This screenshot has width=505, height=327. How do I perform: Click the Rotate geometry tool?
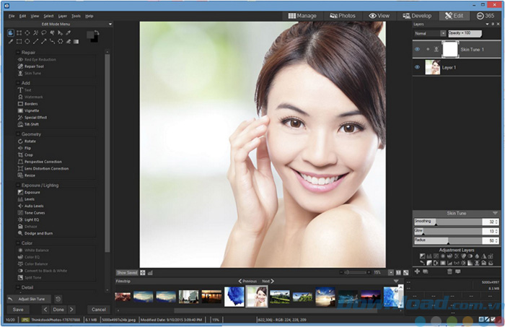pos(30,141)
